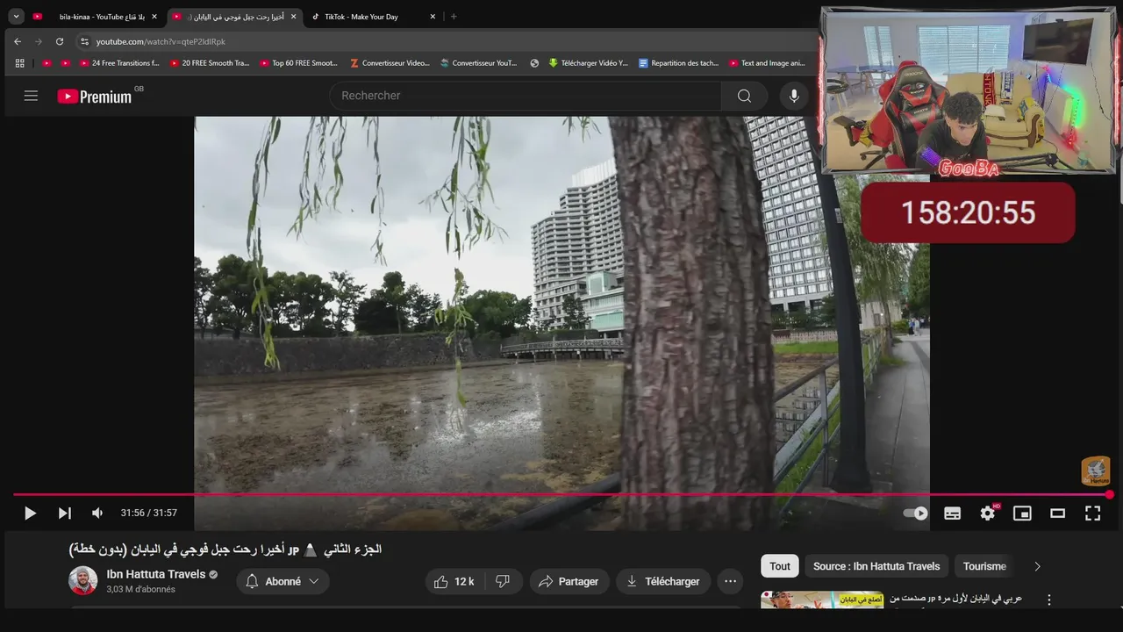View site information icon in address bar
The width and height of the screenshot is (1123, 632).
[x=84, y=41]
